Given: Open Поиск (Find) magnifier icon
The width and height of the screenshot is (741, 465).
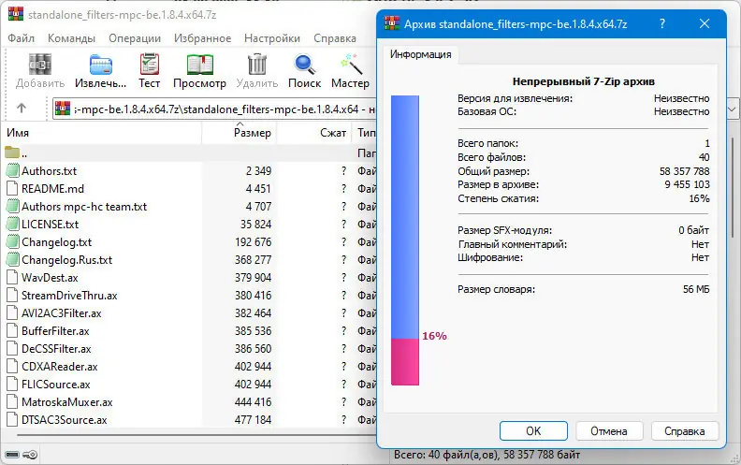Looking at the screenshot, I should 305,65.
